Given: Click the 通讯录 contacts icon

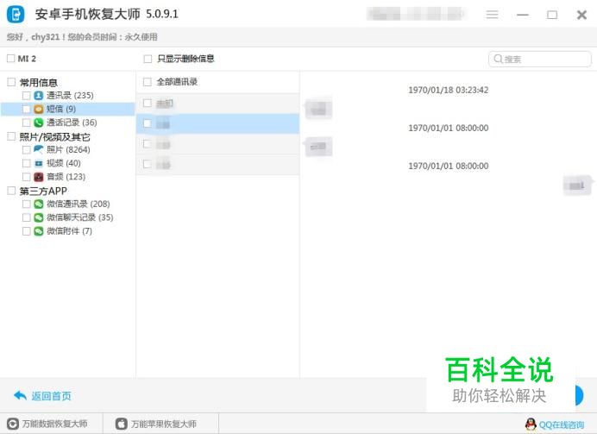Looking at the screenshot, I should pyautogui.click(x=39, y=95).
